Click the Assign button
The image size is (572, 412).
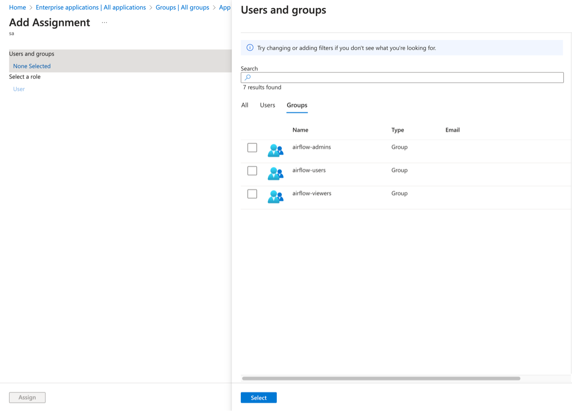[x=27, y=398]
